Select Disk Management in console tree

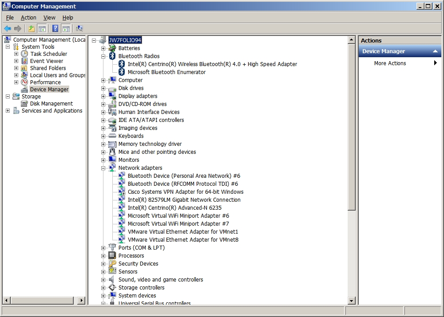[51, 103]
